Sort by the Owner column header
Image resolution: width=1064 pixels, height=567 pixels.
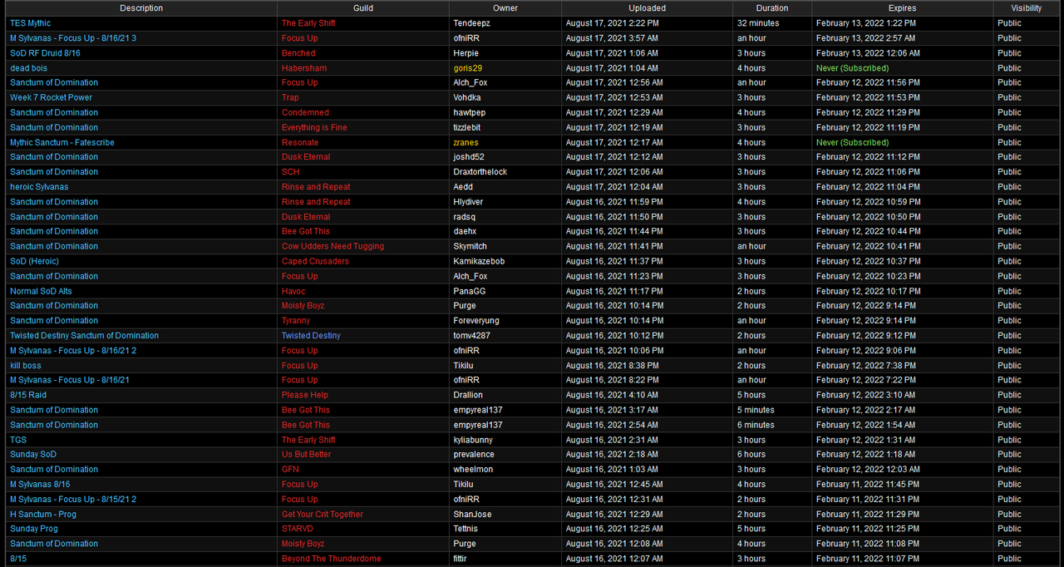click(x=505, y=8)
